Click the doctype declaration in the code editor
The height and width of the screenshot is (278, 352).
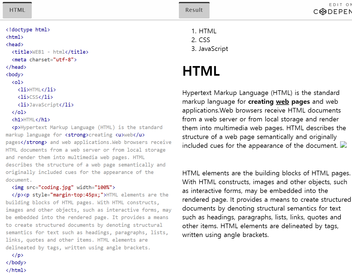click(x=28, y=29)
